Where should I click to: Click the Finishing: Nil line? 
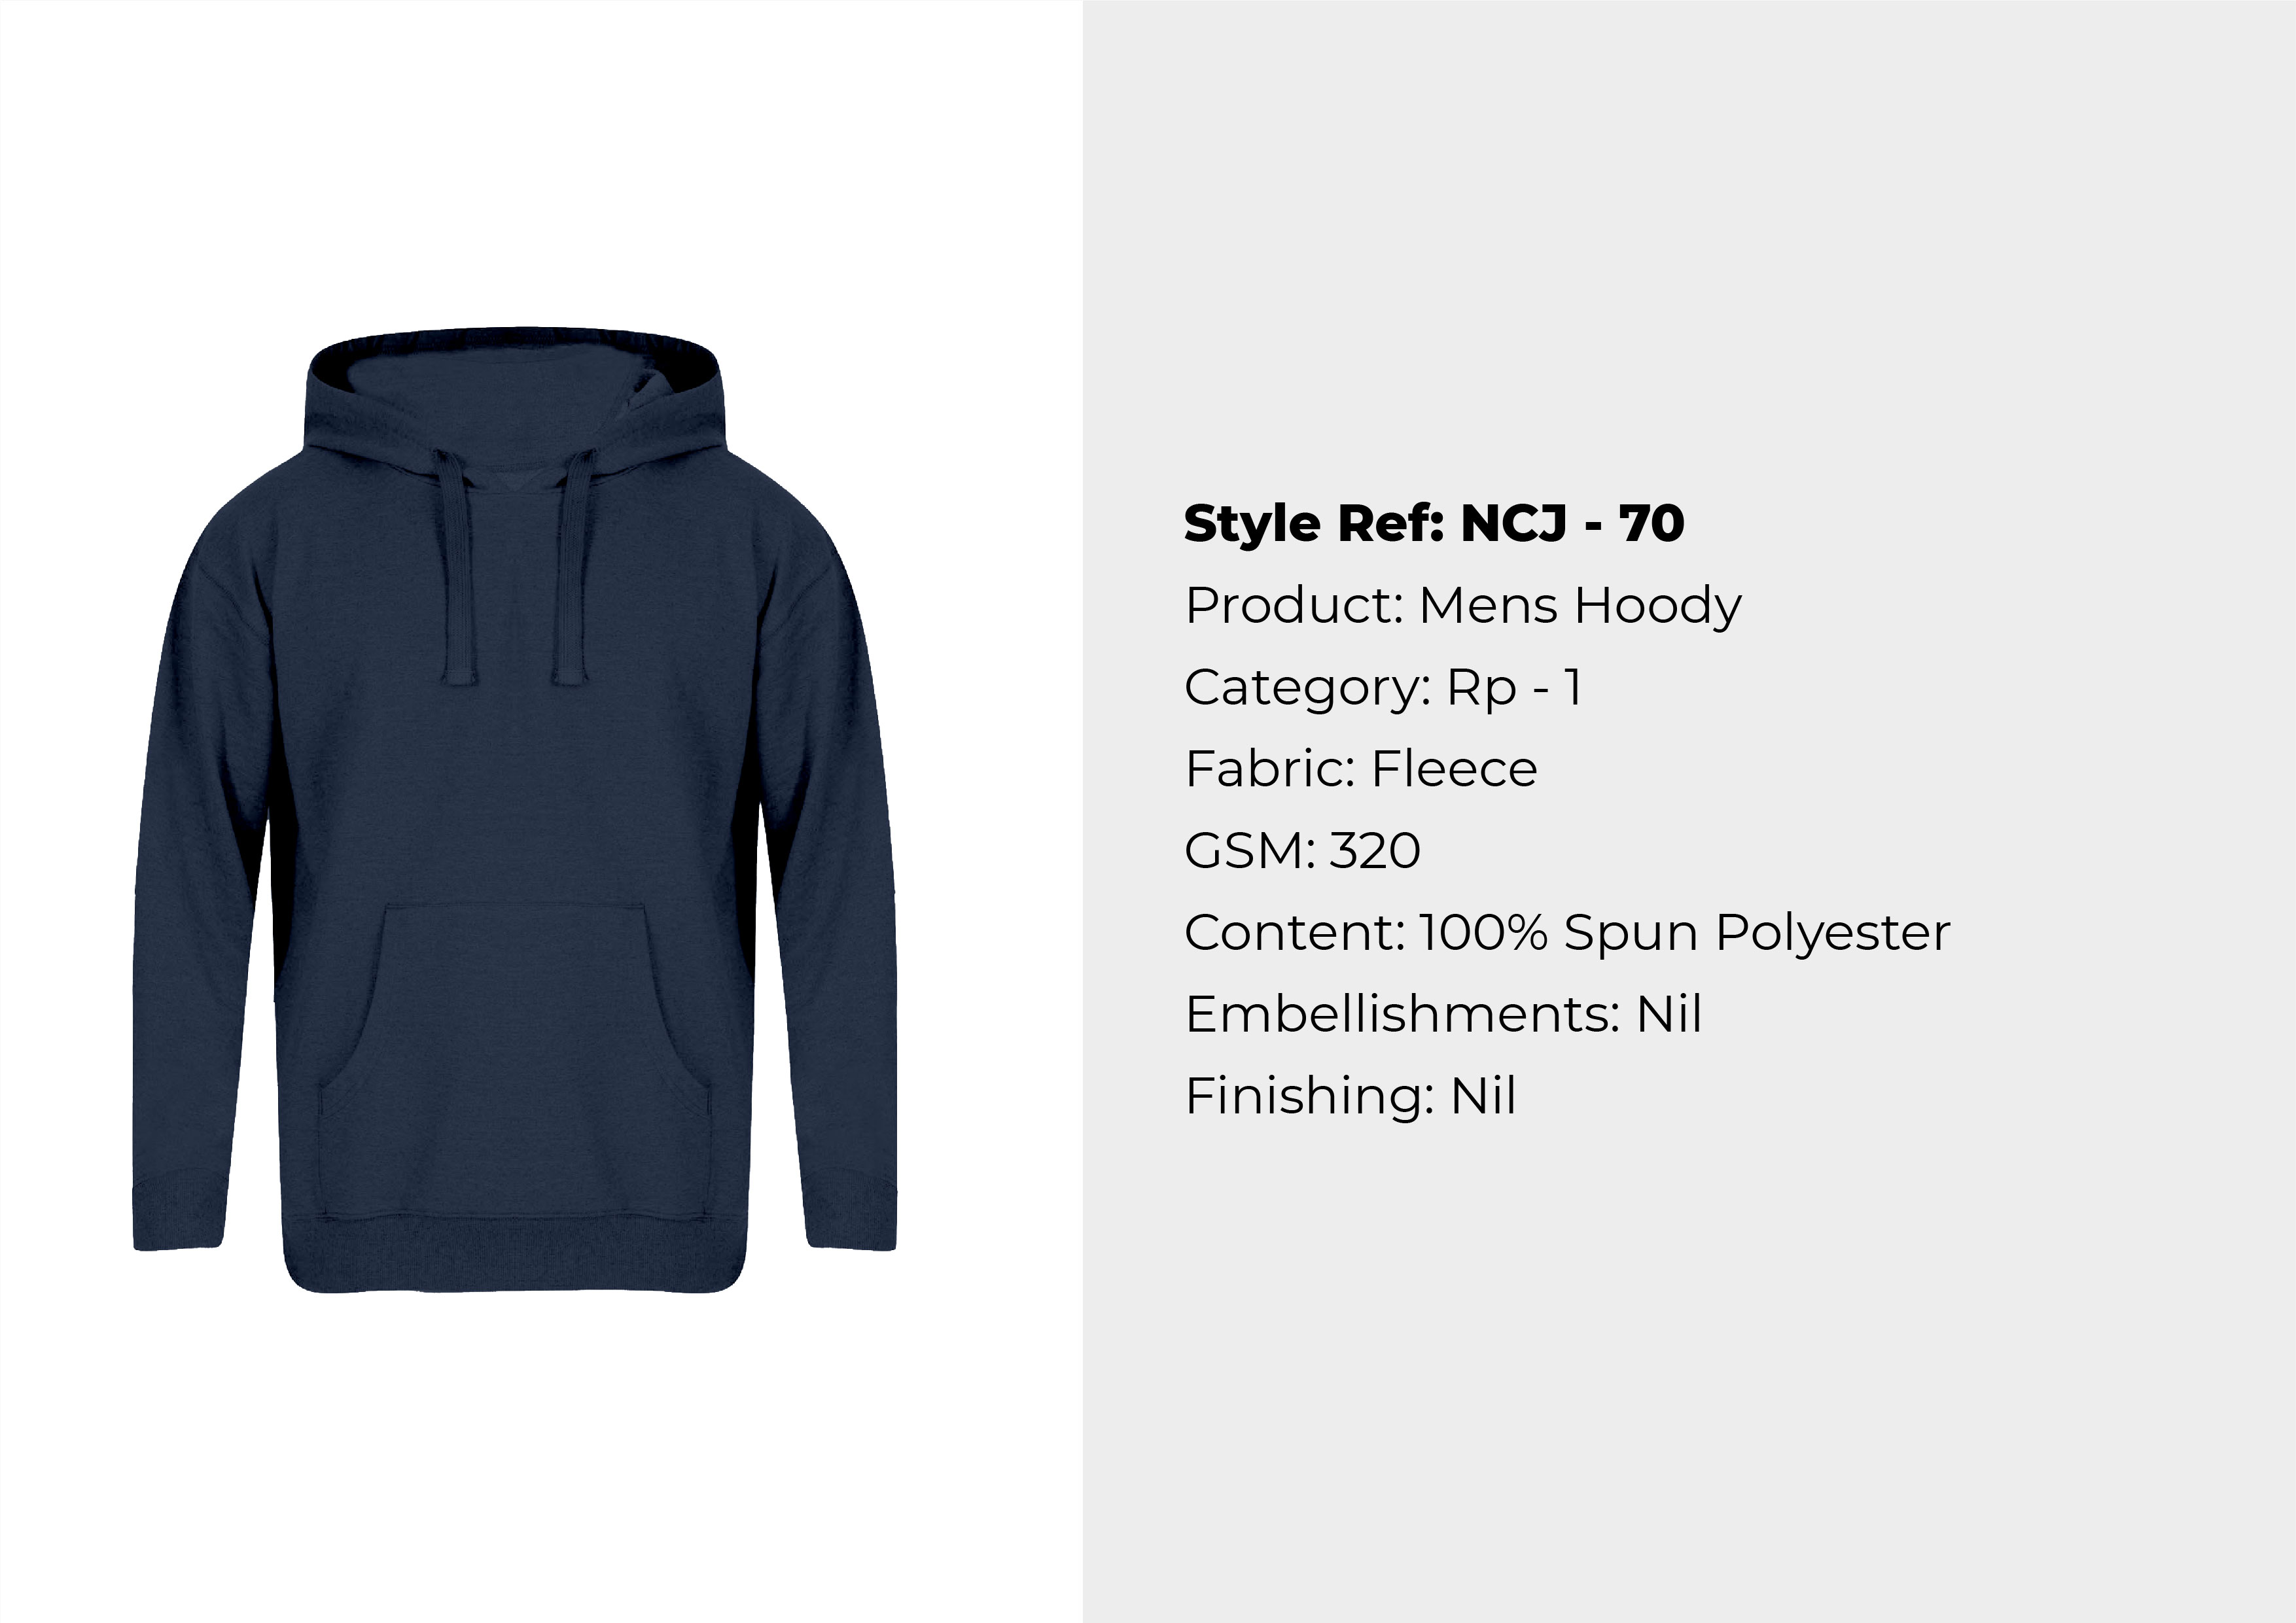tap(1350, 1096)
